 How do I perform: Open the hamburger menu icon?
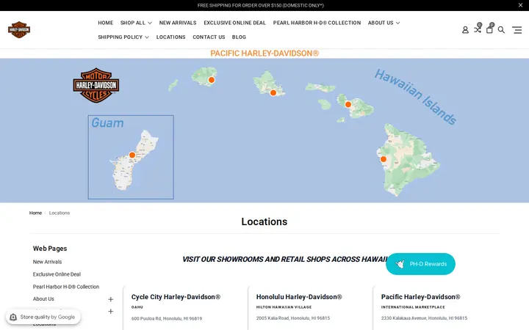[x=517, y=30]
